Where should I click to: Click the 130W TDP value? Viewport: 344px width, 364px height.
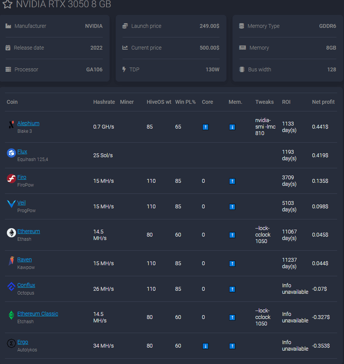(x=213, y=69)
